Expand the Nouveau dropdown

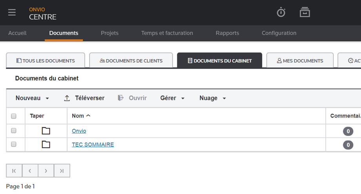pyautogui.click(x=32, y=98)
